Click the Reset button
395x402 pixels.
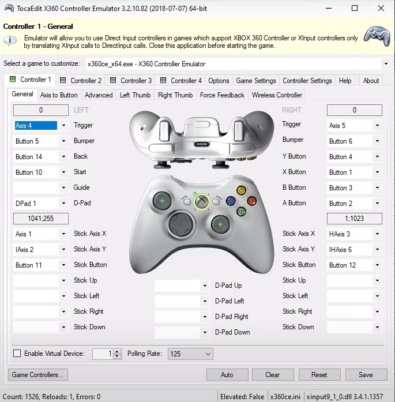(x=319, y=374)
